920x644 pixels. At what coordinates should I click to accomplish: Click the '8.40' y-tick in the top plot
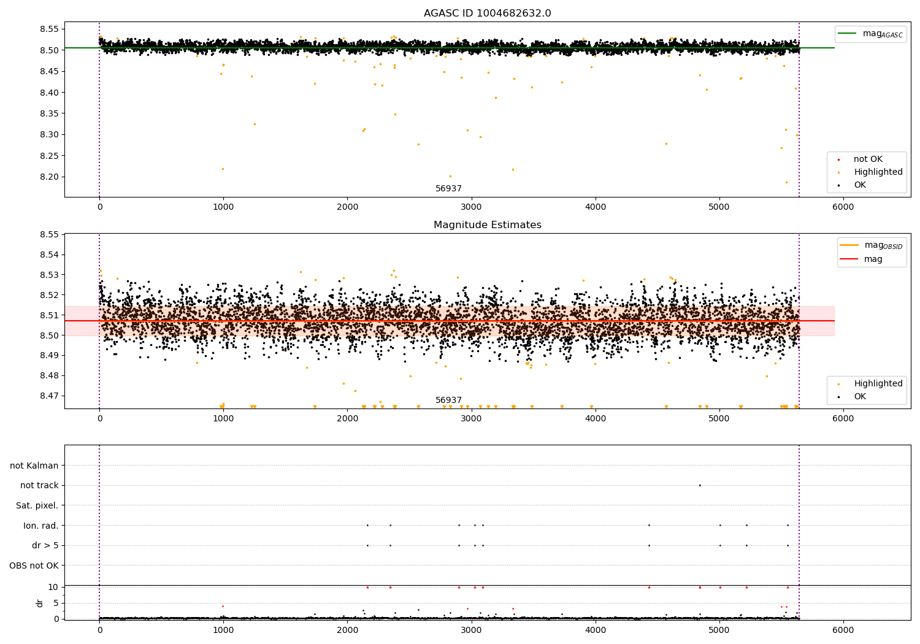(48, 93)
